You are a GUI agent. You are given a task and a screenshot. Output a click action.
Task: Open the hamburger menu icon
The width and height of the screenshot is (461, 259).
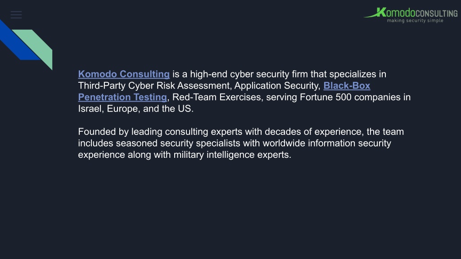pos(16,15)
